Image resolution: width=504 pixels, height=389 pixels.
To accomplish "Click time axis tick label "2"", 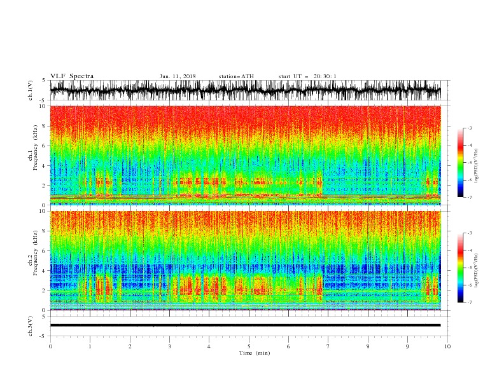I will (130, 346).
